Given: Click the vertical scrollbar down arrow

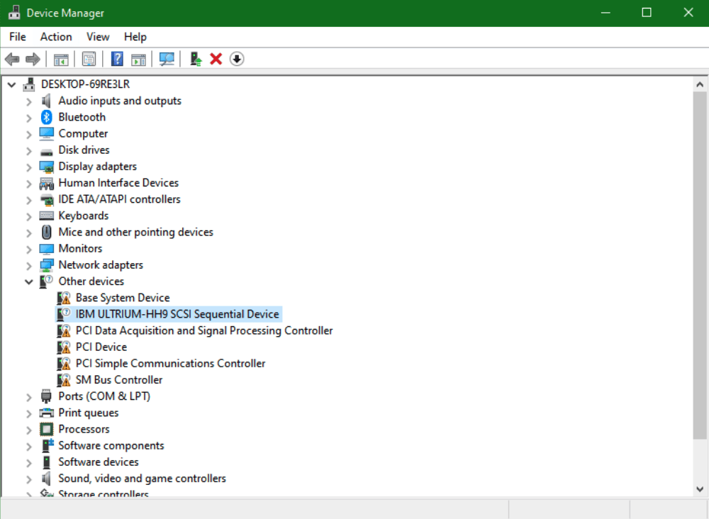Looking at the screenshot, I should pos(699,489).
